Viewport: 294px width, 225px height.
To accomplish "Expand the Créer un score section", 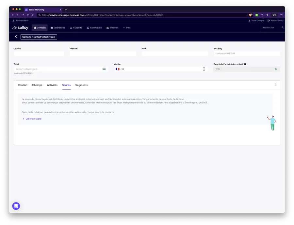I will [33, 119].
